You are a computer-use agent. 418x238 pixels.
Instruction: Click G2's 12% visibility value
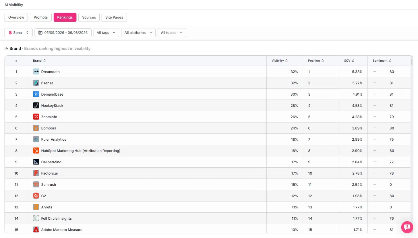point(294,196)
